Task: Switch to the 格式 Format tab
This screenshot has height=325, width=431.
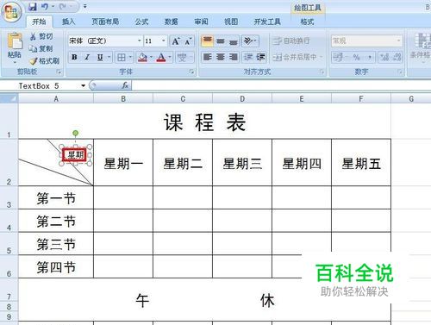Action: [307, 22]
